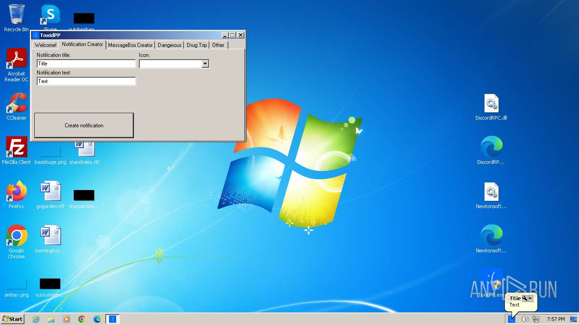The height and width of the screenshot is (325, 579).
Task: Open Chrome from the taskbar
Action: tap(82, 319)
